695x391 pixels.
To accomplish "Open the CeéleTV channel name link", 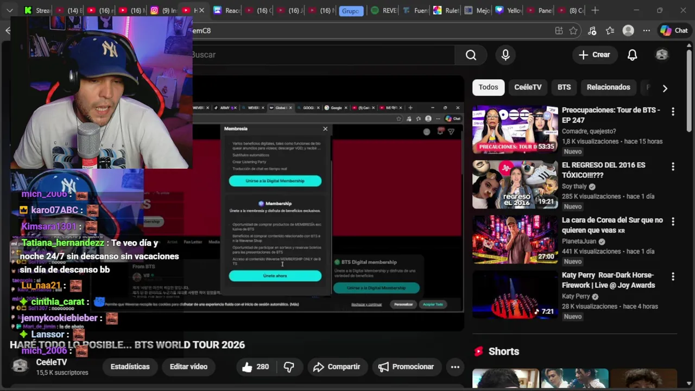I will click(x=52, y=362).
